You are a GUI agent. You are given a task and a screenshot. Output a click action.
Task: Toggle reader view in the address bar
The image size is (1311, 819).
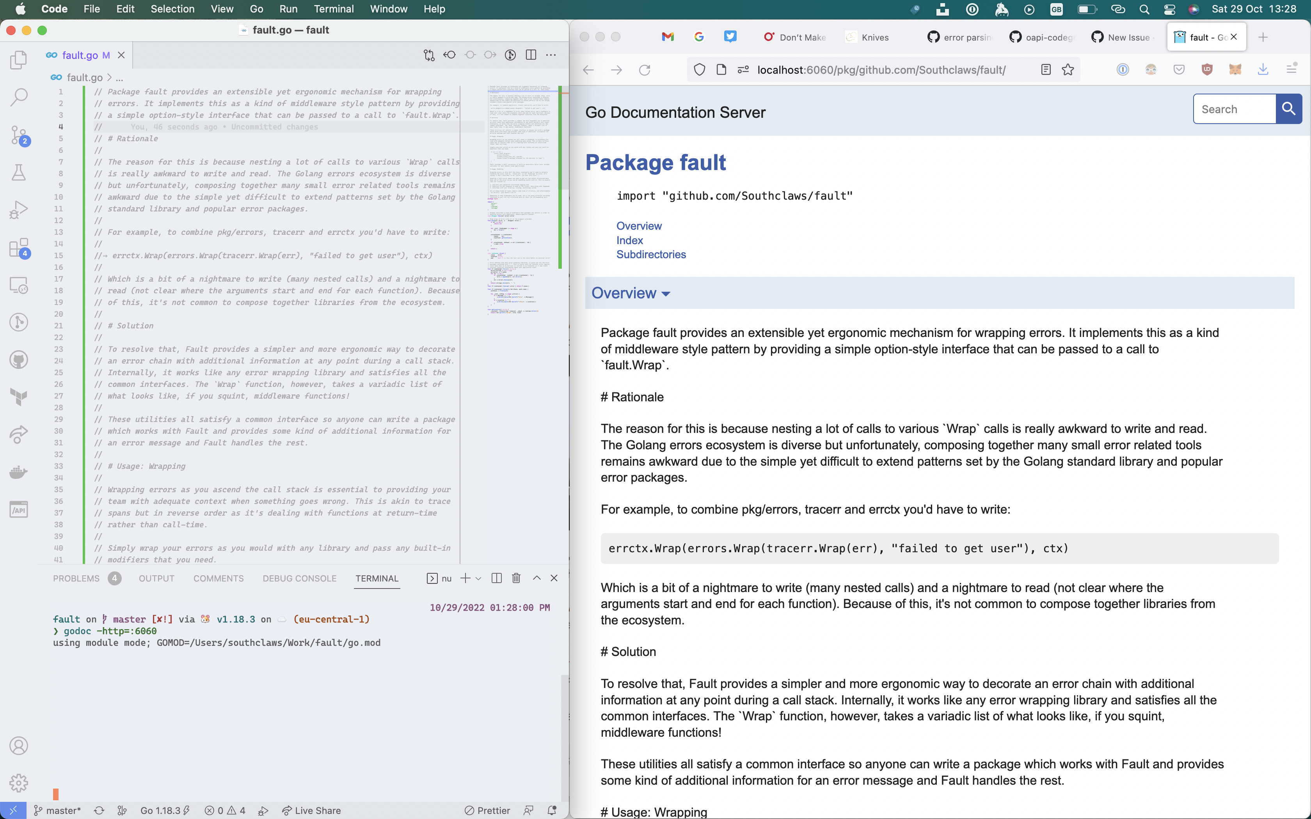[x=1046, y=69]
